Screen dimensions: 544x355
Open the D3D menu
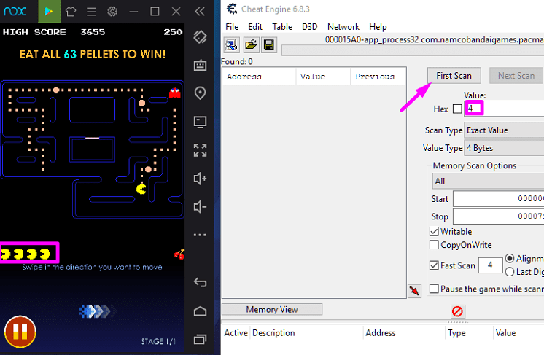(309, 27)
